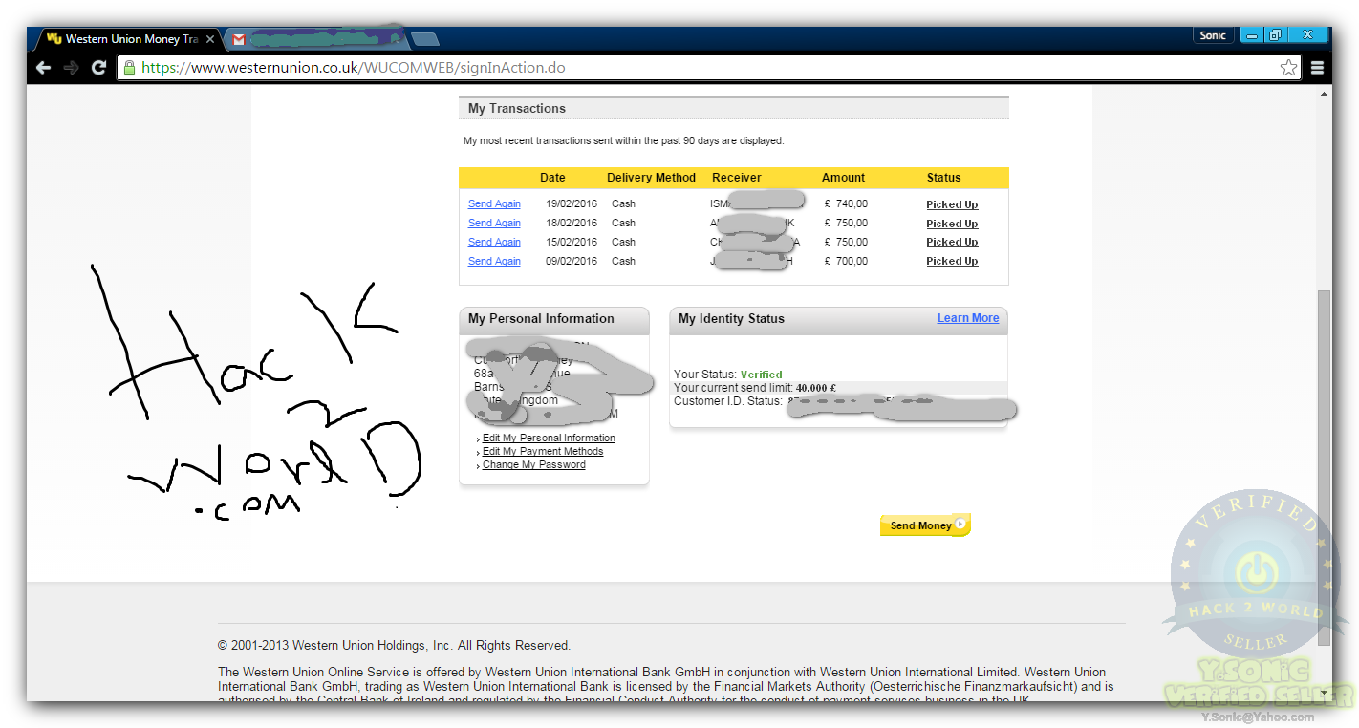1359x728 pixels.
Task: Click the Status column header
Action: [943, 178]
